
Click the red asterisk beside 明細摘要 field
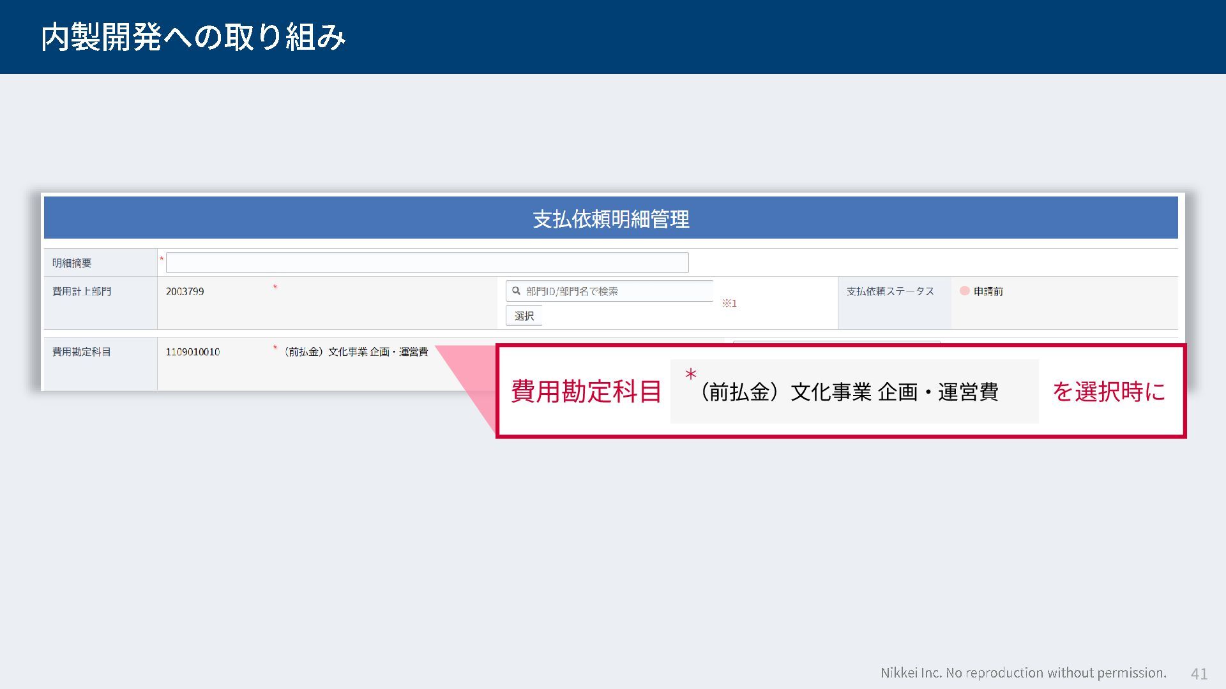tap(162, 258)
